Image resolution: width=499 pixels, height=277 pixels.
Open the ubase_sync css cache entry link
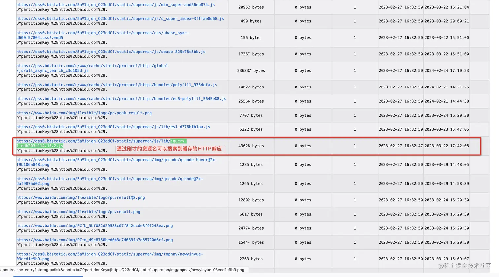pos(103,35)
